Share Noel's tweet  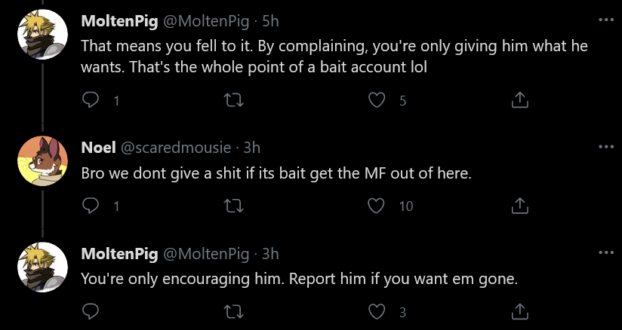[519, 206]
